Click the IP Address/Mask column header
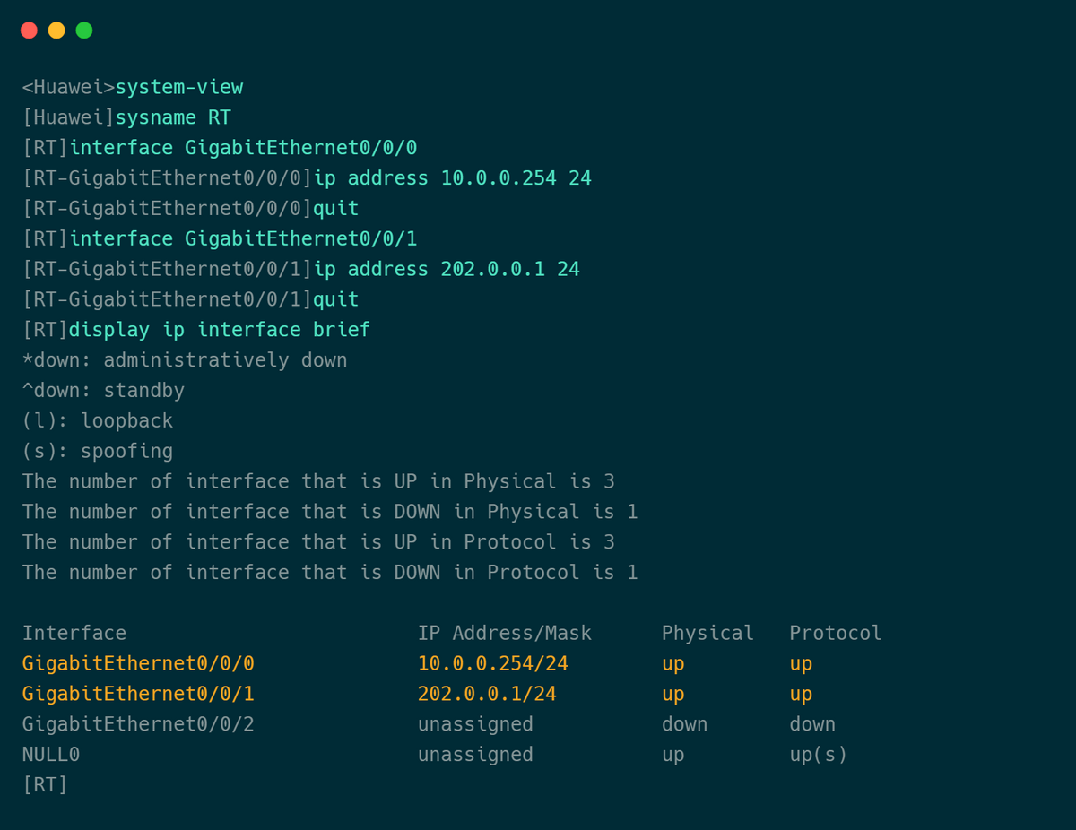This screenshot has height=830, width=1076. pyautogui.click(x=505, y=633)
